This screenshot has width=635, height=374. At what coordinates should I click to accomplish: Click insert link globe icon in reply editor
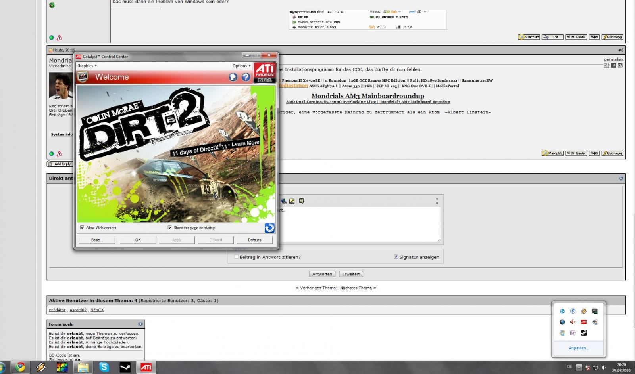(284, 201)
